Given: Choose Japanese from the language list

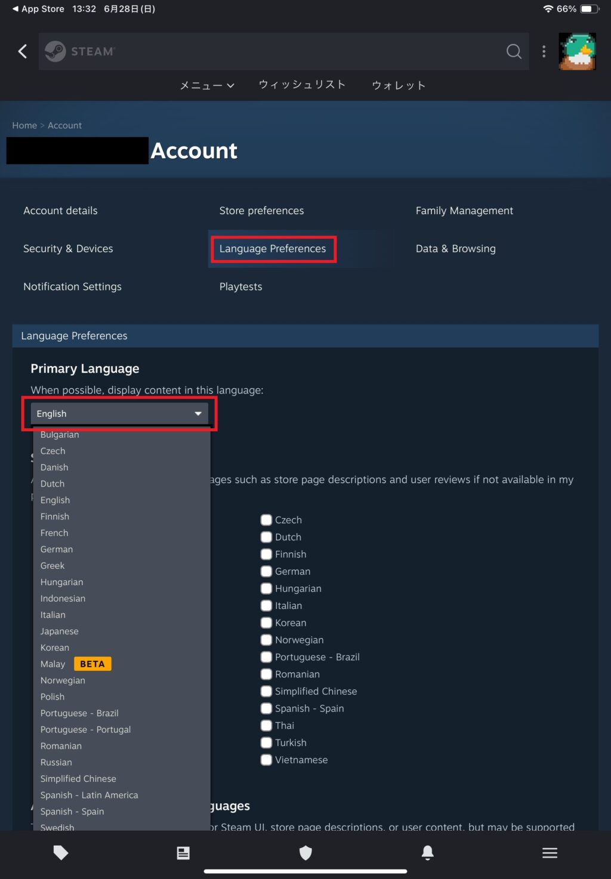Looking at the screenshot, I should (x=59, y=631).
